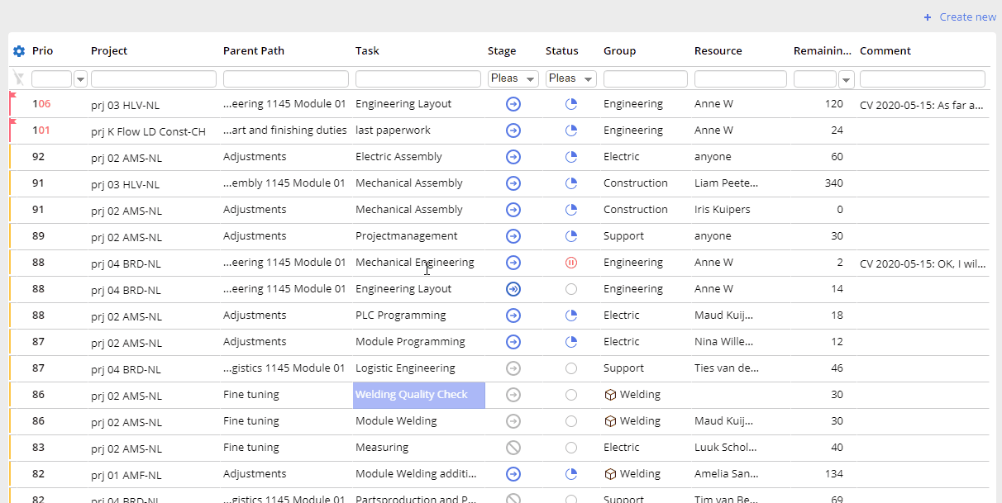Click the Project filter input box
1002x503 pixels.
154,79
